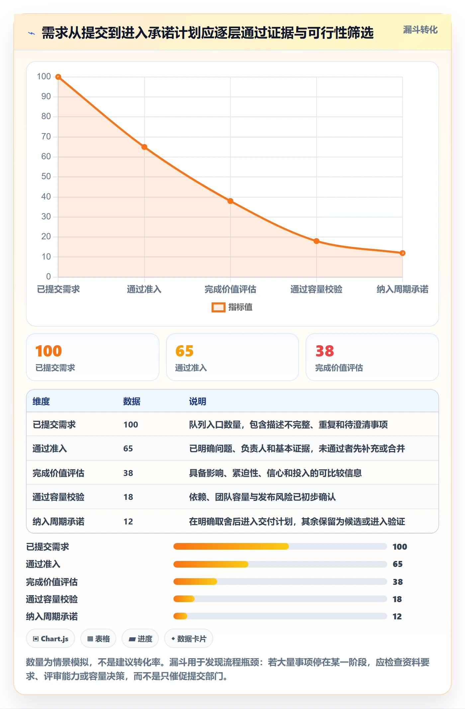Select the table description beginning 队列入口数量
Screen dimensions: 465x709
coord(288,425)
